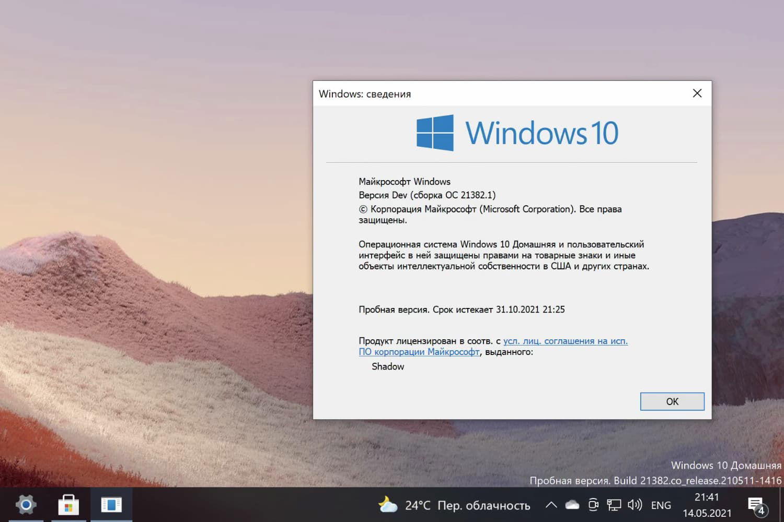
Task: Click the date 14.05.2021 in the tray
Action: click(x=707, y=512)
